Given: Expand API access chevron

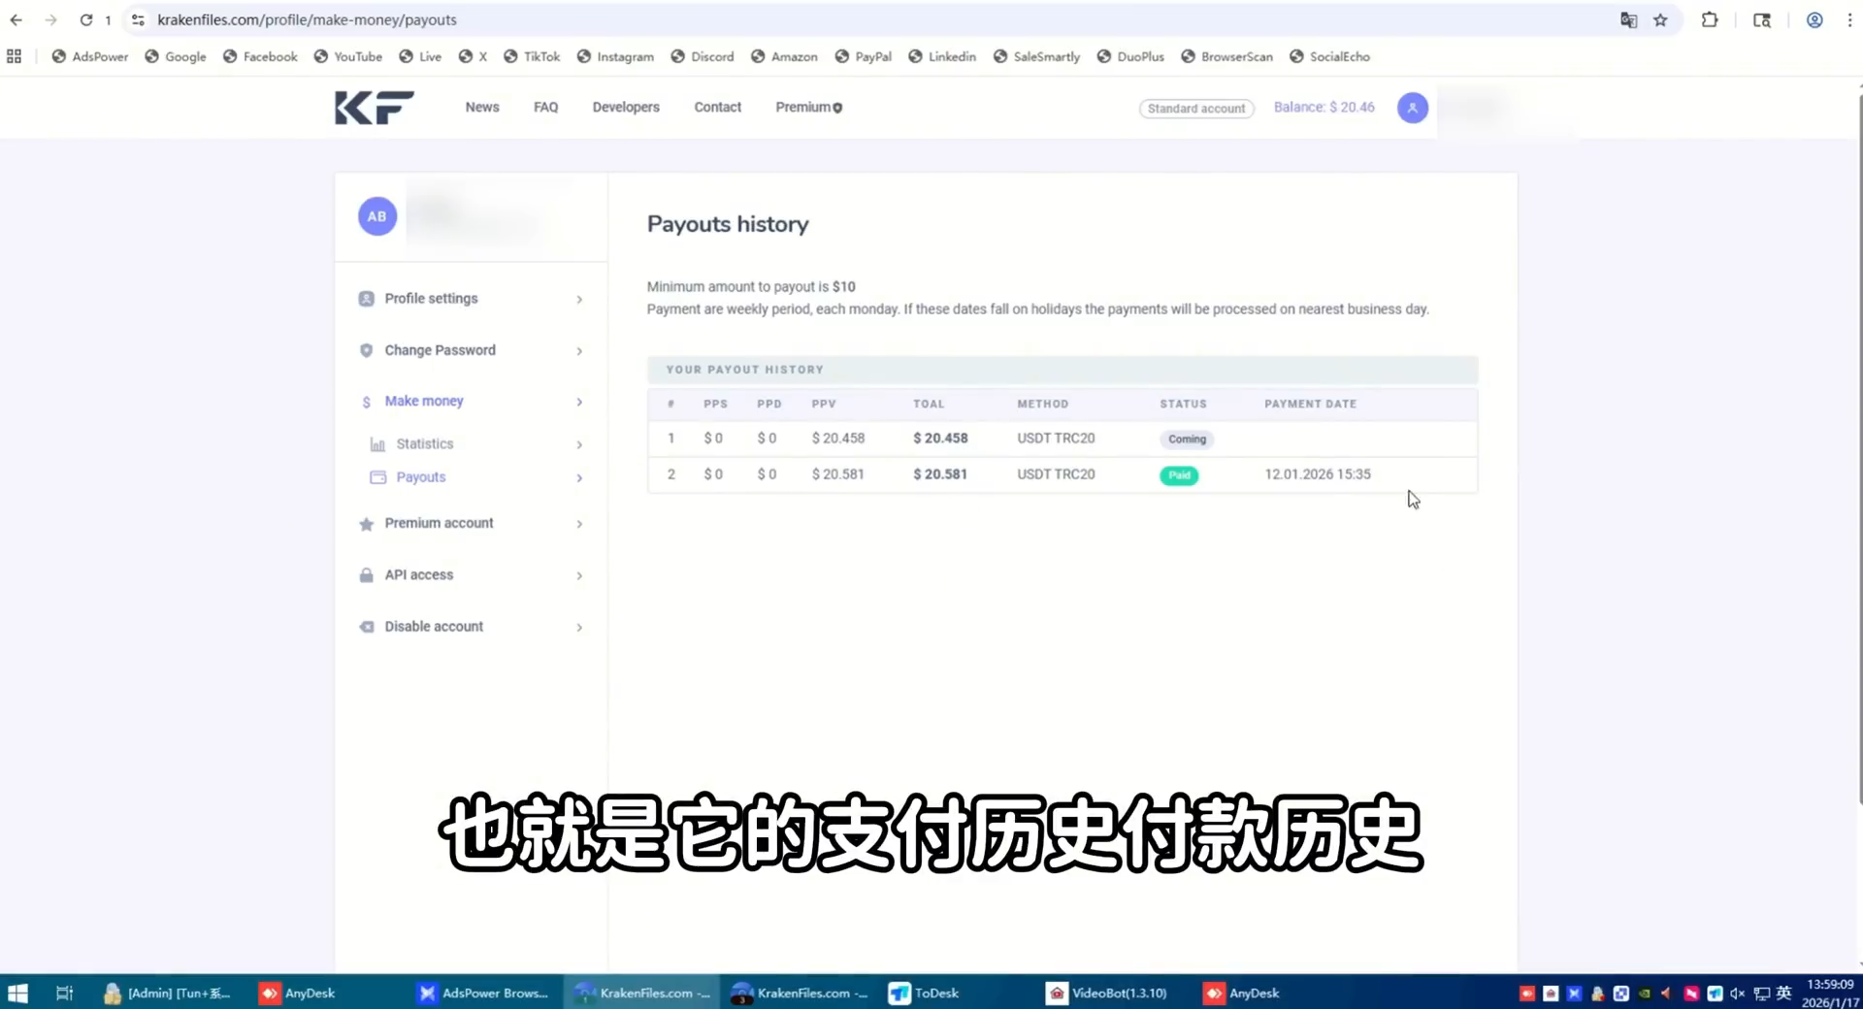Looking at the screenshot, I should click(x=579, y=576).
